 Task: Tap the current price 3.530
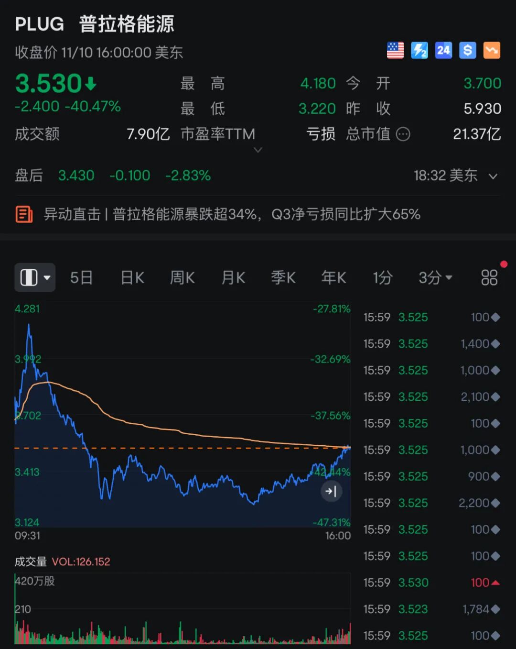pyautogui.click(x=49, y=84)
